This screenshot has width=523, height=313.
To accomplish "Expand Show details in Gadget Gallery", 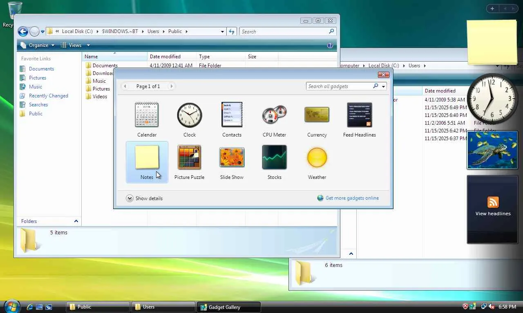I will click(144, 198).
